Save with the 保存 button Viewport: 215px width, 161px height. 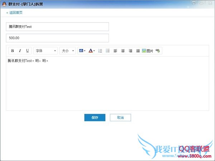coord(95,118)
